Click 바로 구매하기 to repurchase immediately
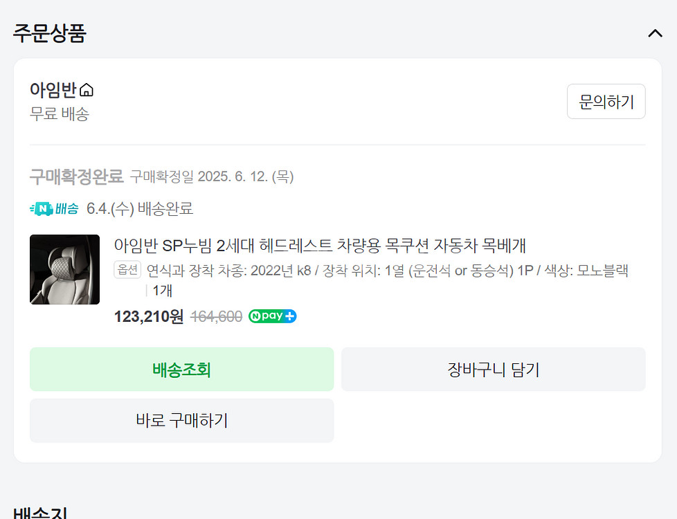The height and width of the screenshot is (519, 677). point(181,420)
